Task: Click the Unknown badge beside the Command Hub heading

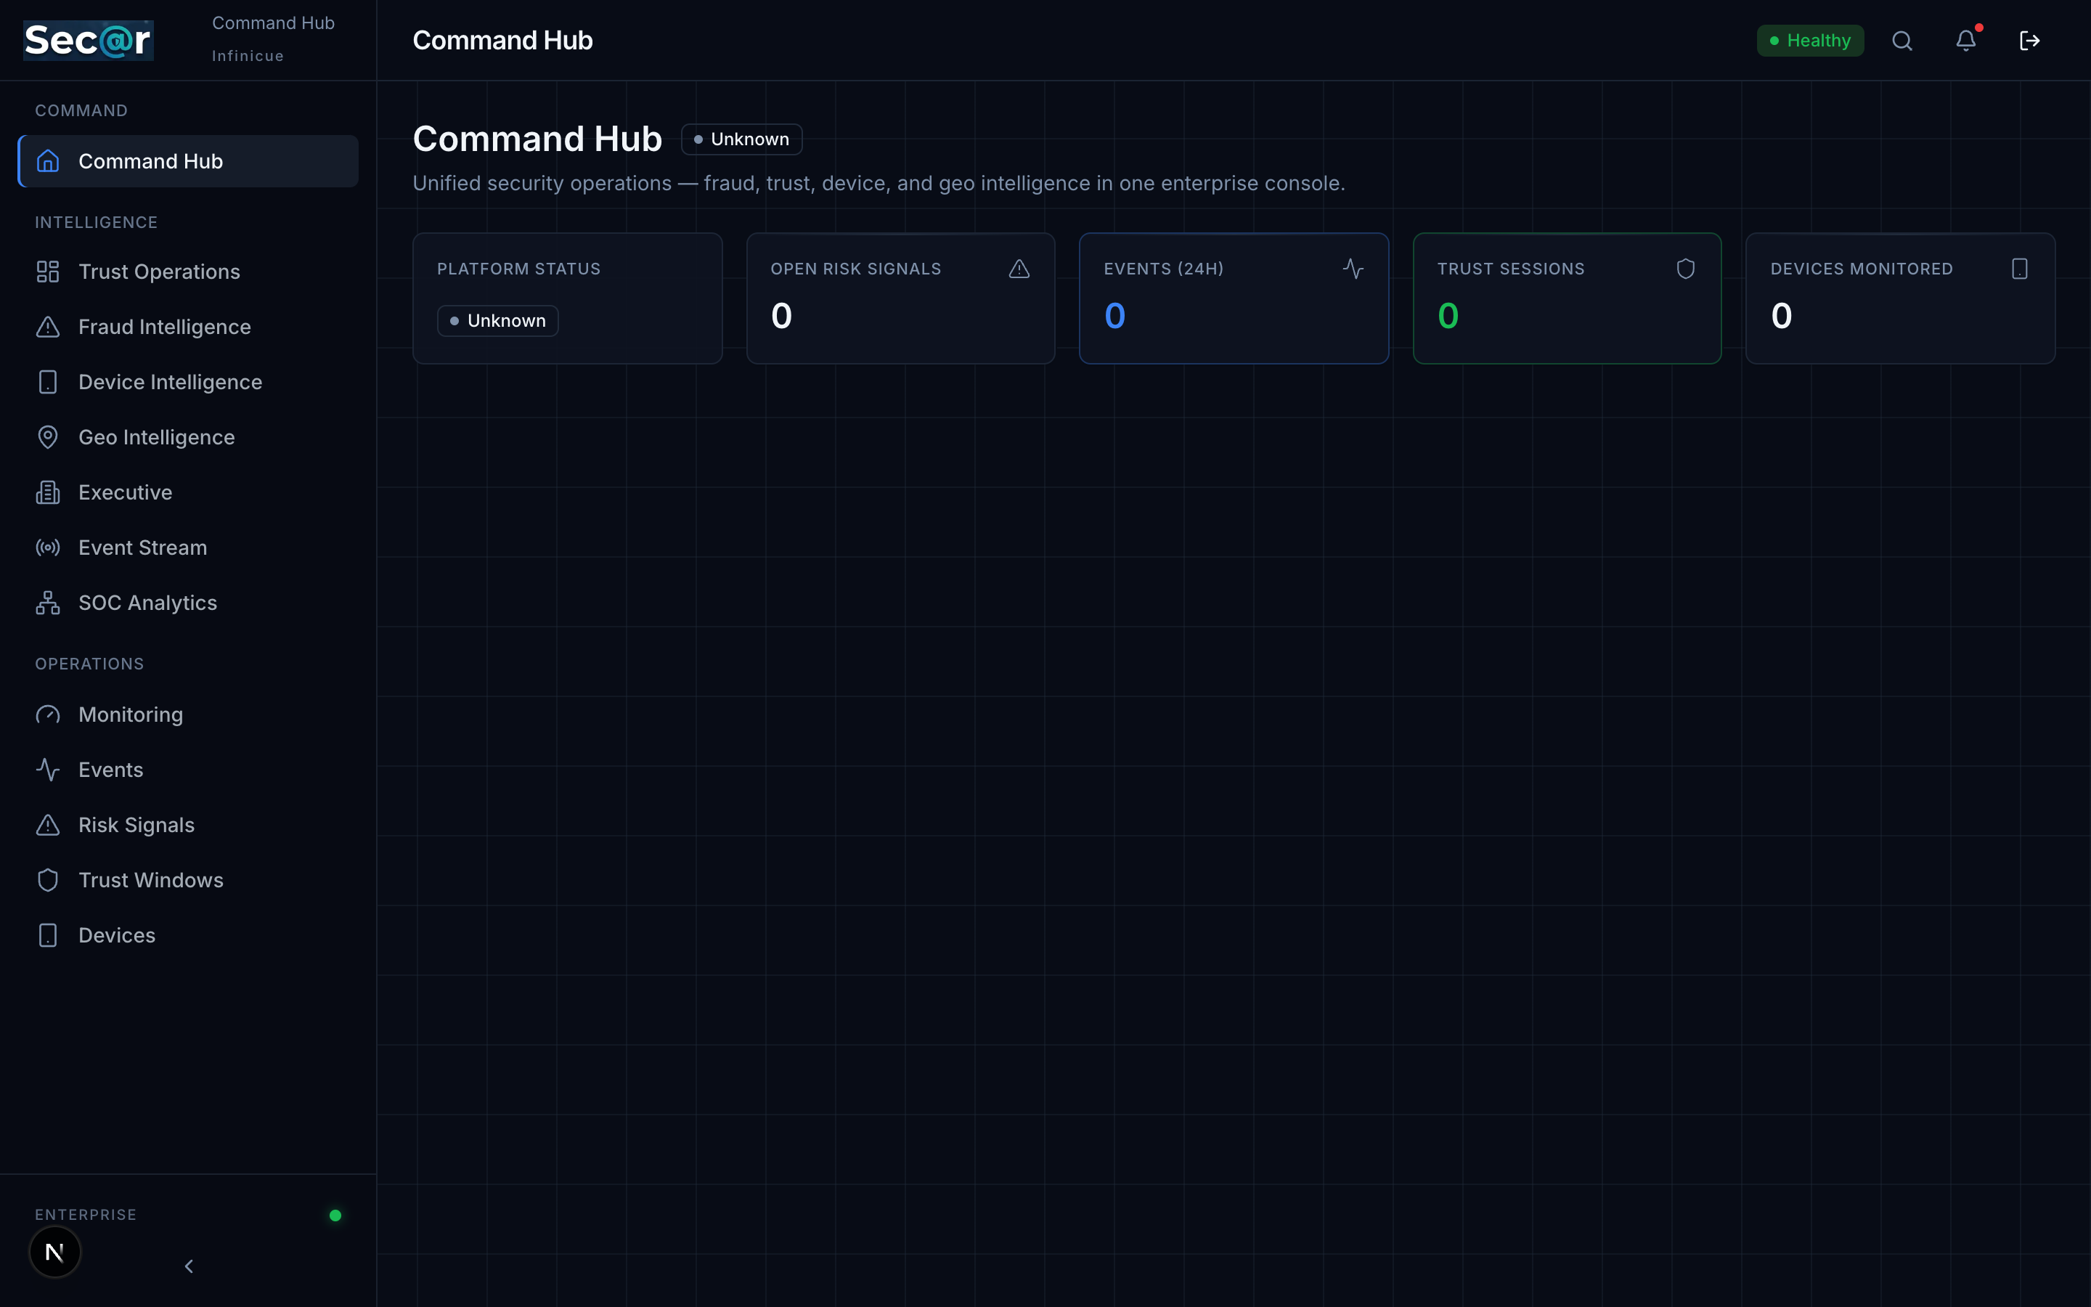Action: coord(741,139)
